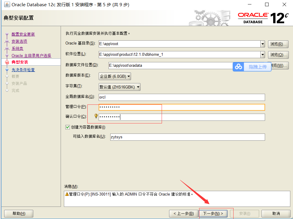Focus the 可插入数据库名 zytsys field
Image resolution: width=293 pixels, height=219 pixels.
click(188, 137)
